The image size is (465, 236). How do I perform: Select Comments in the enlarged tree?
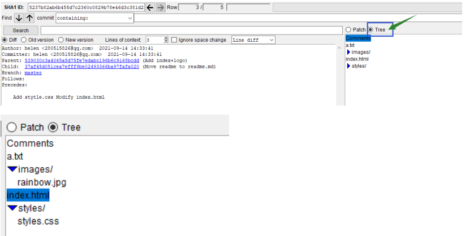point(30,143)
